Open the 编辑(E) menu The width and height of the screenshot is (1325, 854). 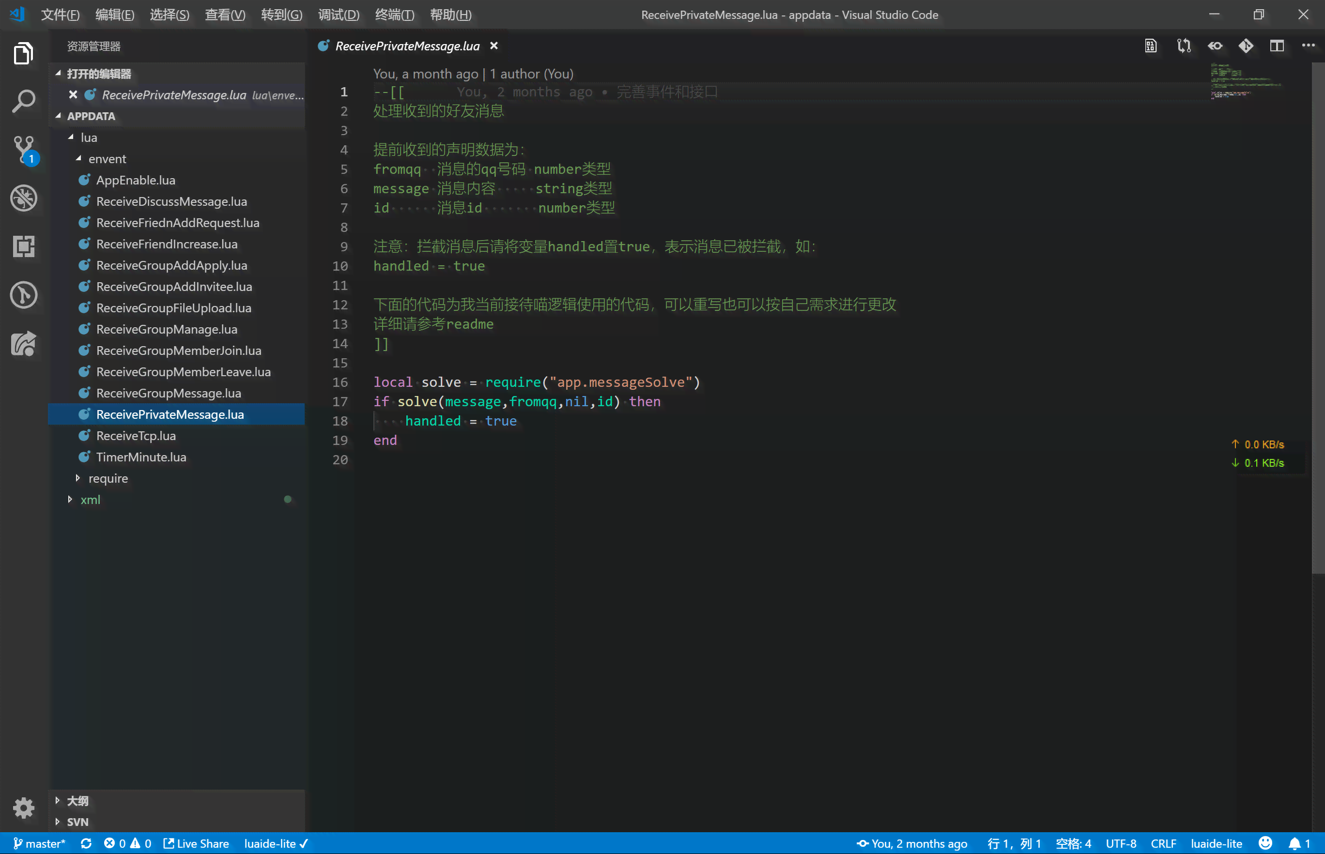[115, 15]
